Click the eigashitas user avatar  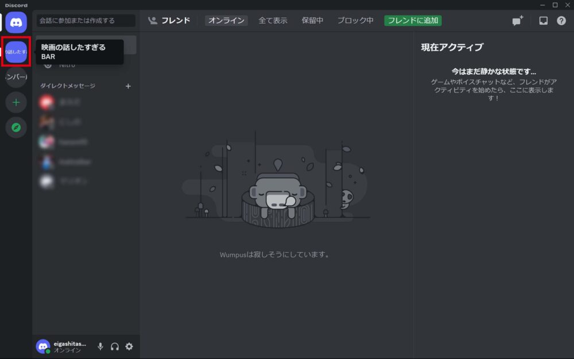[x=43, y=346]
